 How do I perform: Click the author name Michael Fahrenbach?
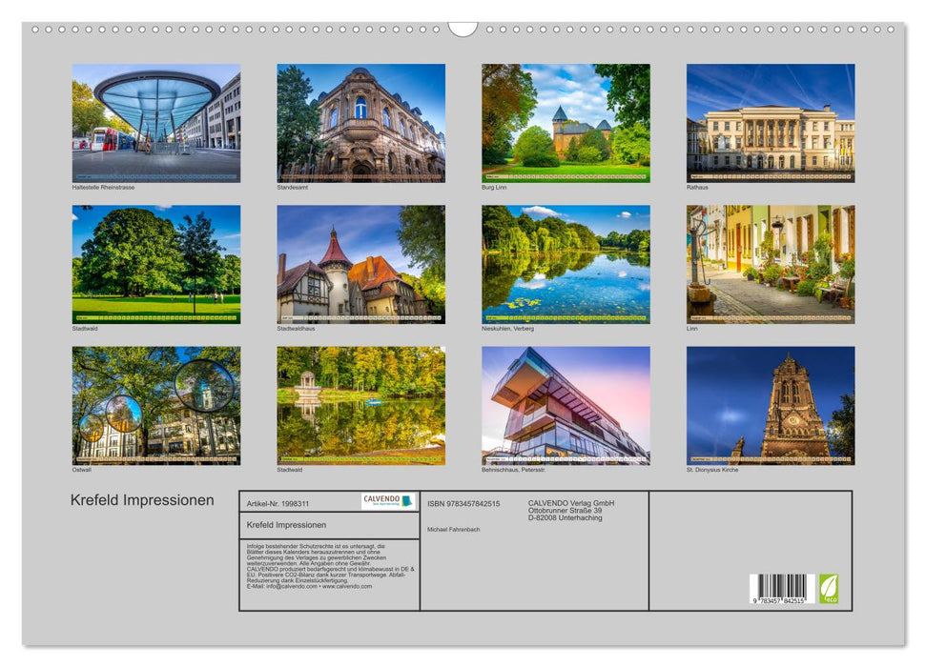(x=453, y=530)
